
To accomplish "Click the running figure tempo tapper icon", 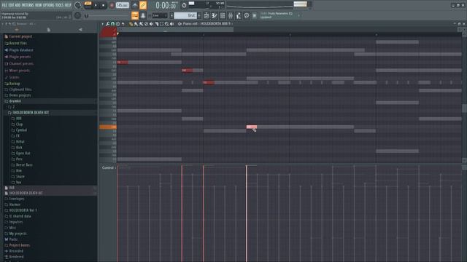I will click(x=239, y=15).
